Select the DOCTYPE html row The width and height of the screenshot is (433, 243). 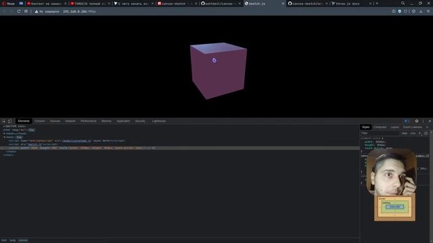[14, 126]
